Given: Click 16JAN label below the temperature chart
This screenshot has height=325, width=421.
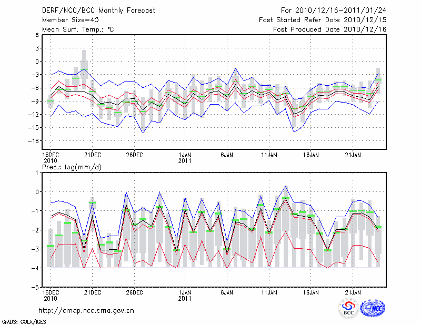Looking at the screenshot, I should 311,155.
